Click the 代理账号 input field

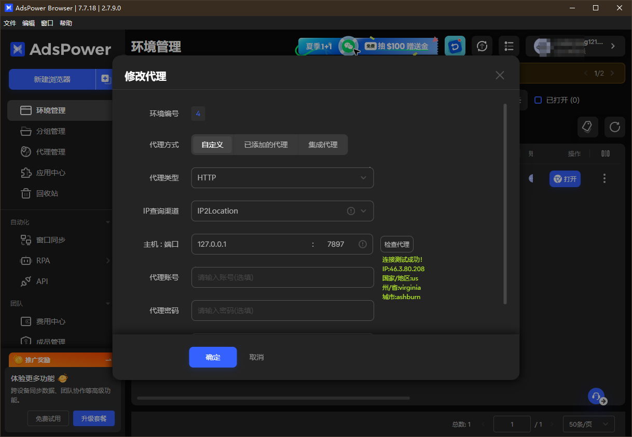282,277
